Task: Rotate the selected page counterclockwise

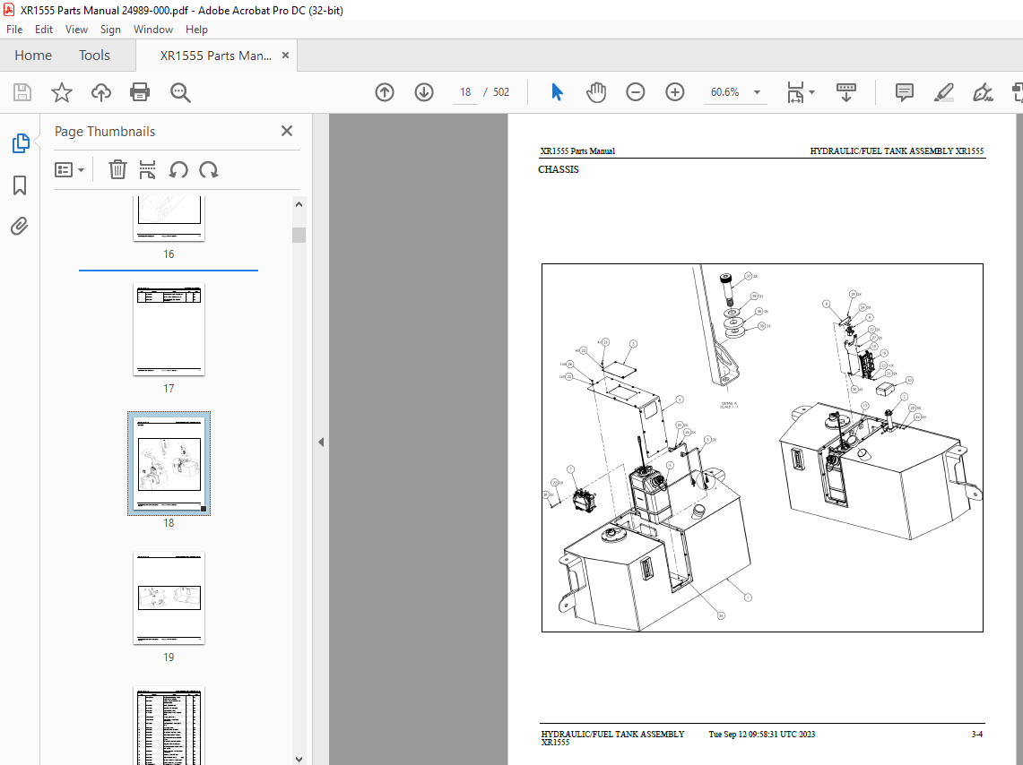Action: pos(178,169)
